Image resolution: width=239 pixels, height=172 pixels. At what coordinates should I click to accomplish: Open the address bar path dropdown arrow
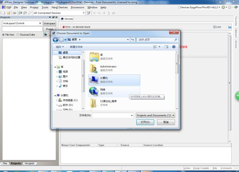[x=128, y=40]
